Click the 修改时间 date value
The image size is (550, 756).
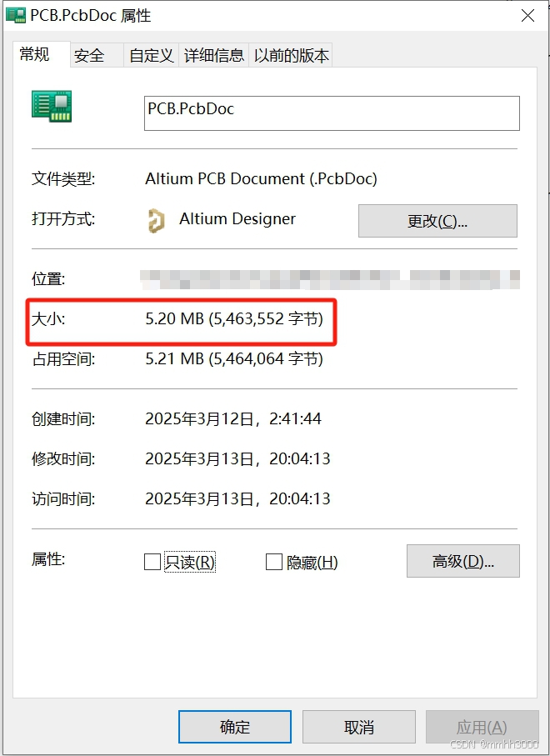[x=237, y=458]
